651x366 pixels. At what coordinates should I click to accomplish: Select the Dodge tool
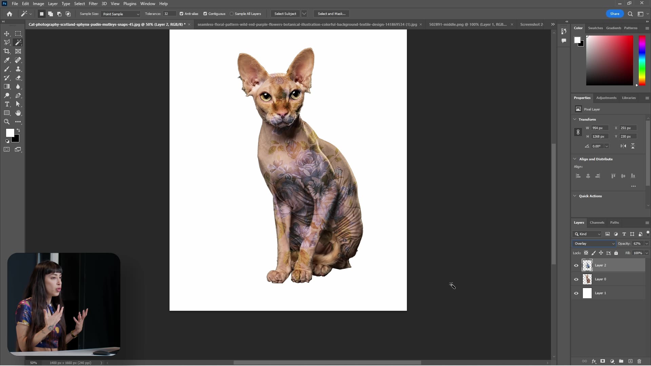tap(7, 95)
